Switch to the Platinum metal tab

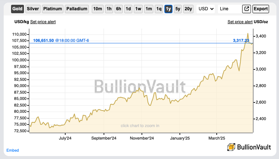52,9
